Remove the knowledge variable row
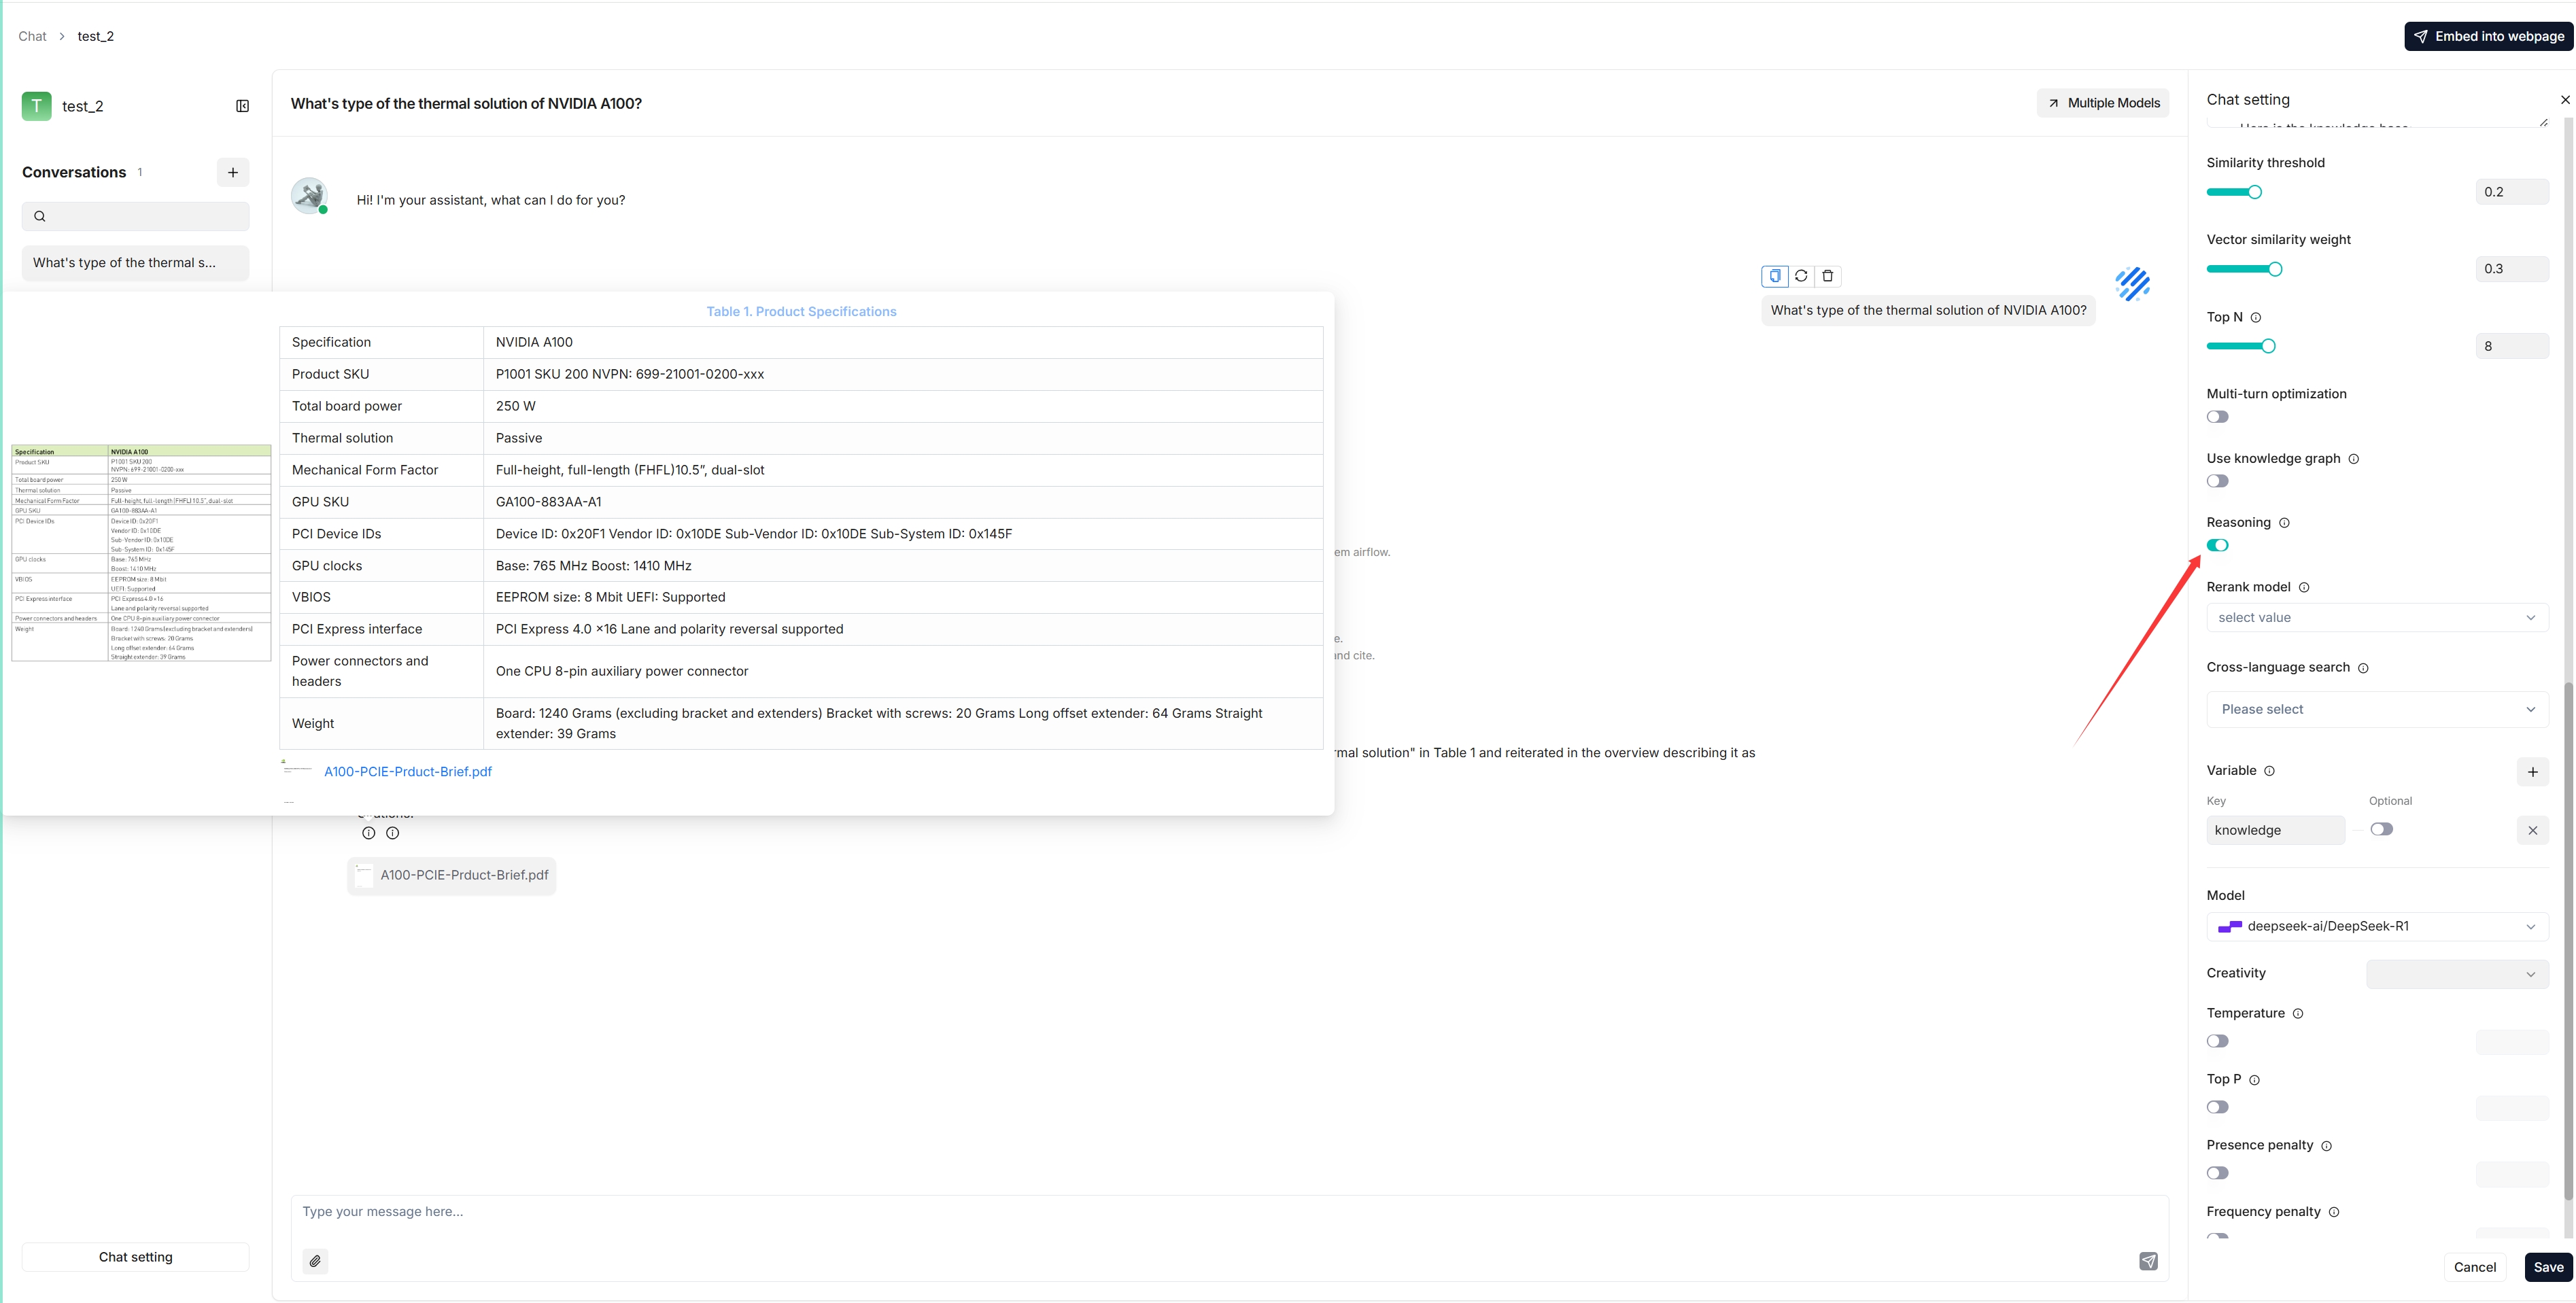 click(x=2532, y=830)
